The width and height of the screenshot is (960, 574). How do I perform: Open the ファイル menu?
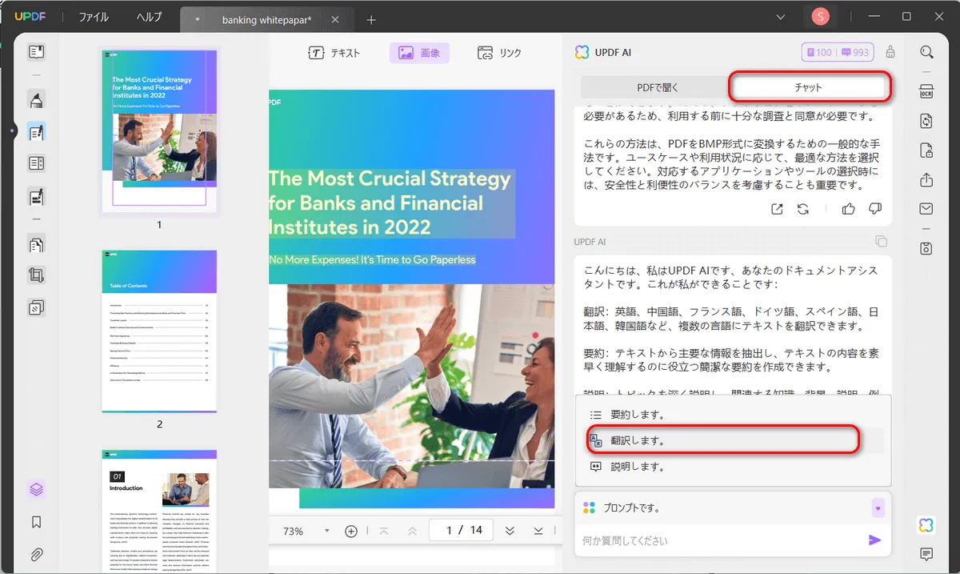(93, 17)
